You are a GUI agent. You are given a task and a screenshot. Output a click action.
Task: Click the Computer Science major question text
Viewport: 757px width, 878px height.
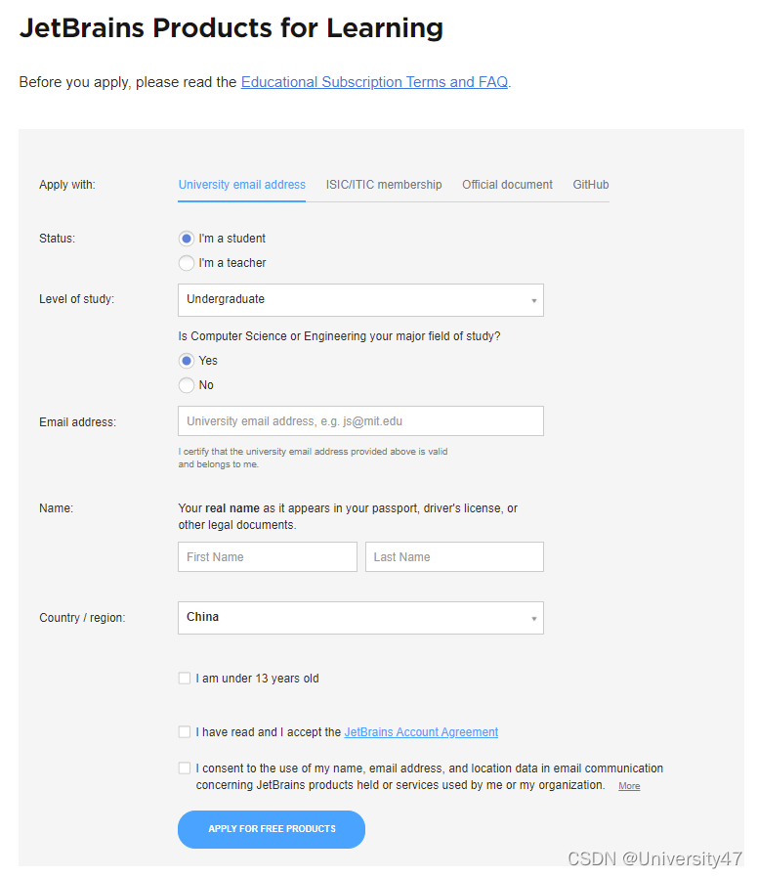(x=339, y=336)
